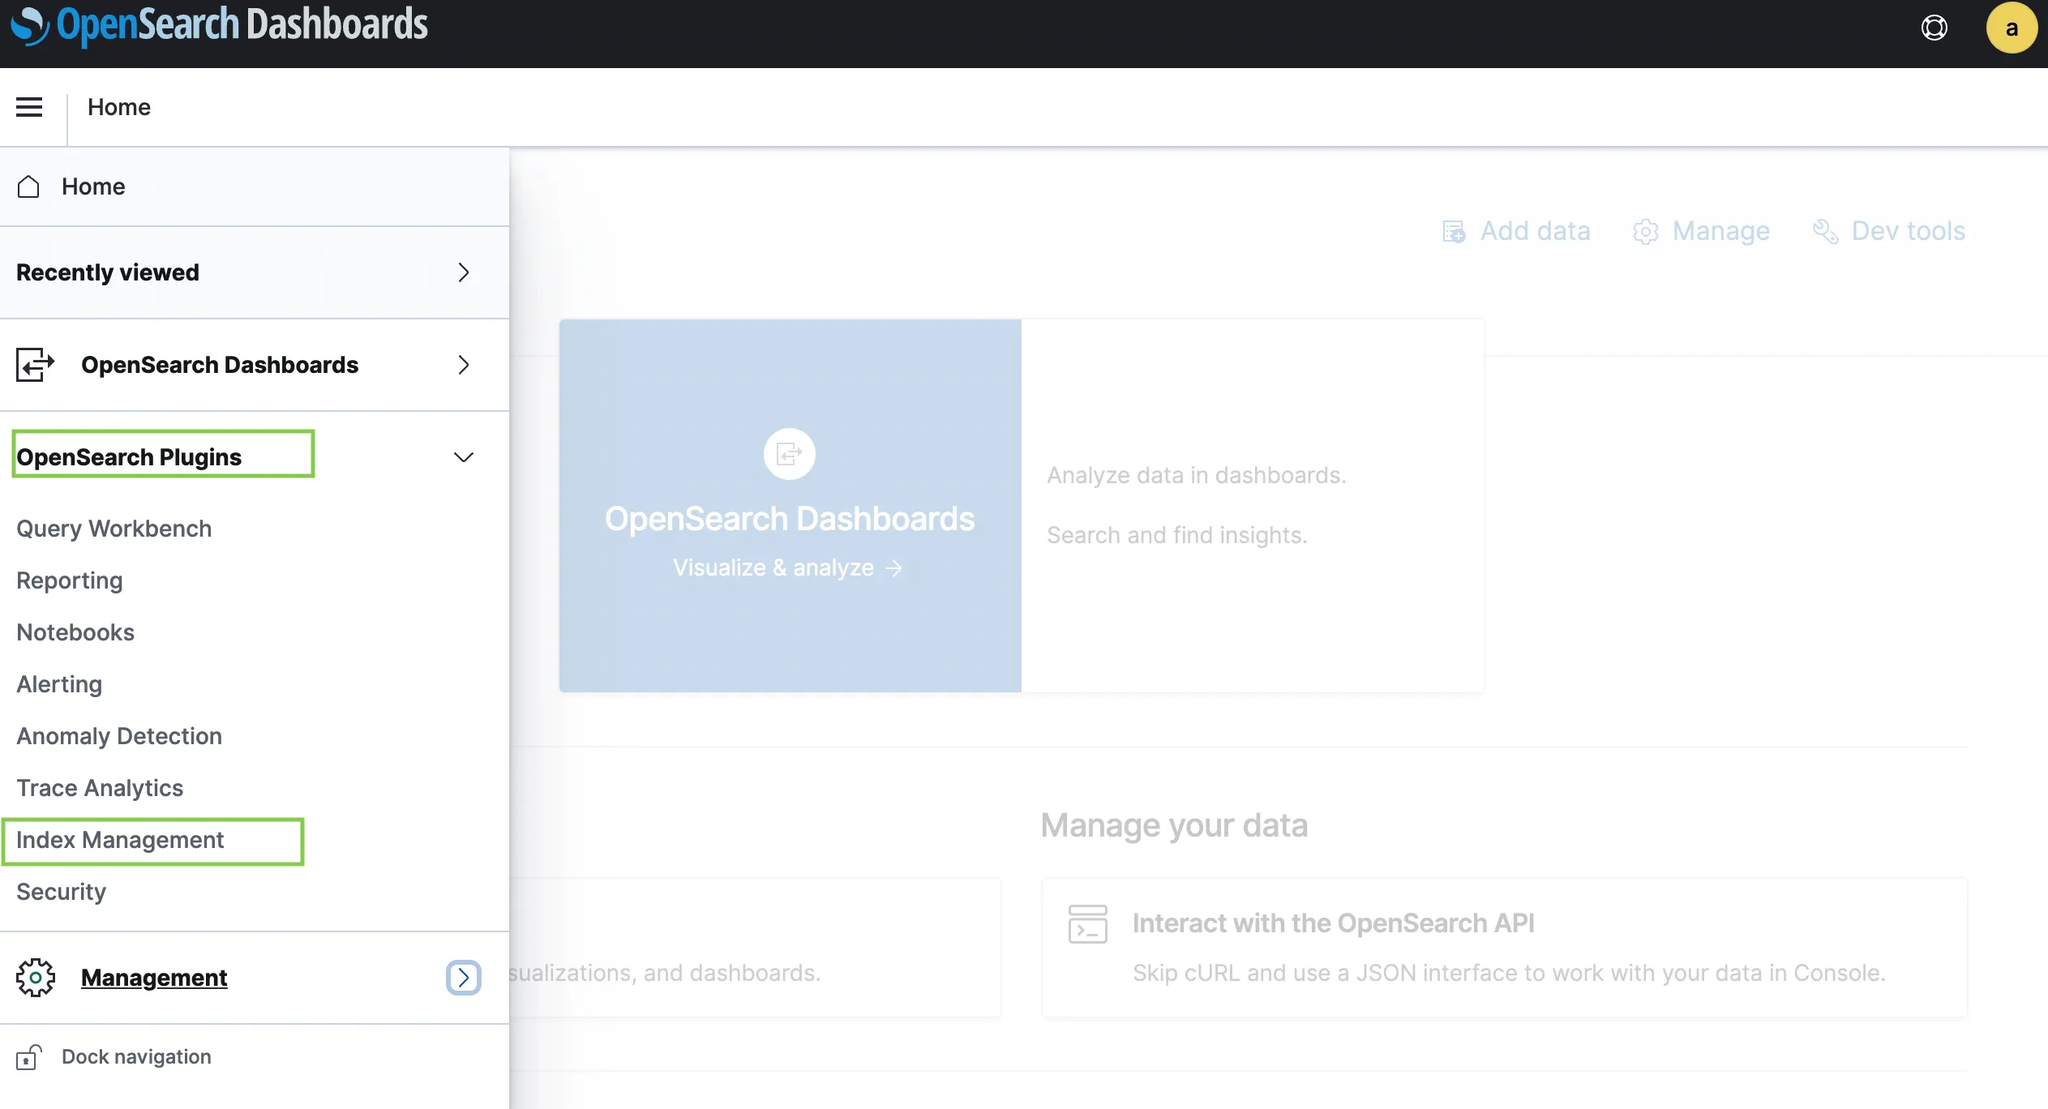This screenshot has height=1109, width=2048.
Task: Collapse the OpenSearch Plugins section
Action: click(x=465, y=456)
